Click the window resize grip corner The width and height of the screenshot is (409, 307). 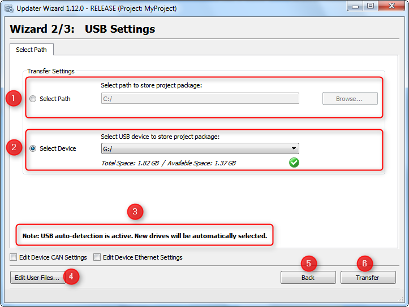(401, 300)
